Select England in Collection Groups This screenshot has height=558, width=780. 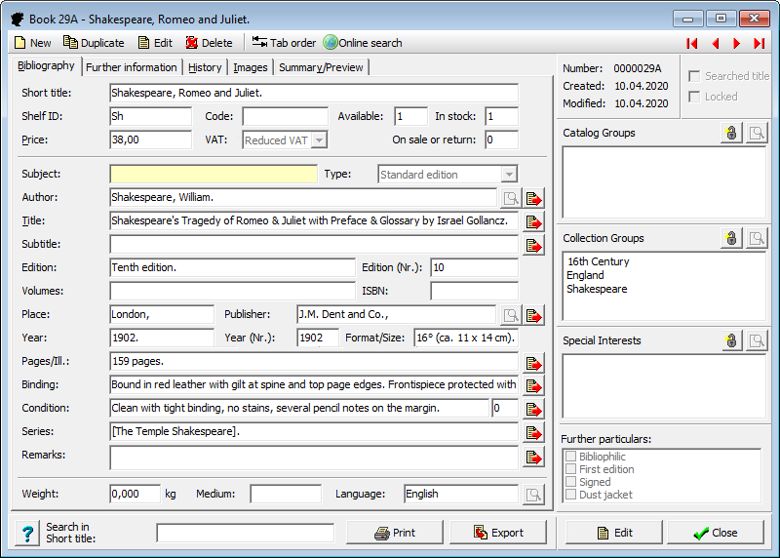[585, 275]
